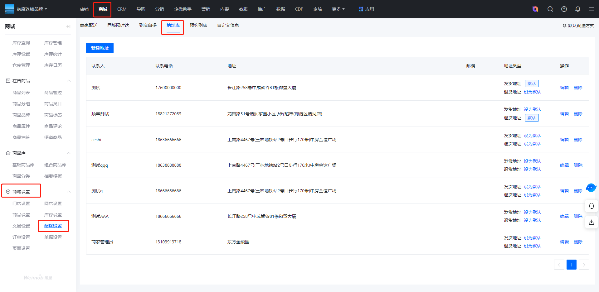Open the CDP top menu

point(299,9)
